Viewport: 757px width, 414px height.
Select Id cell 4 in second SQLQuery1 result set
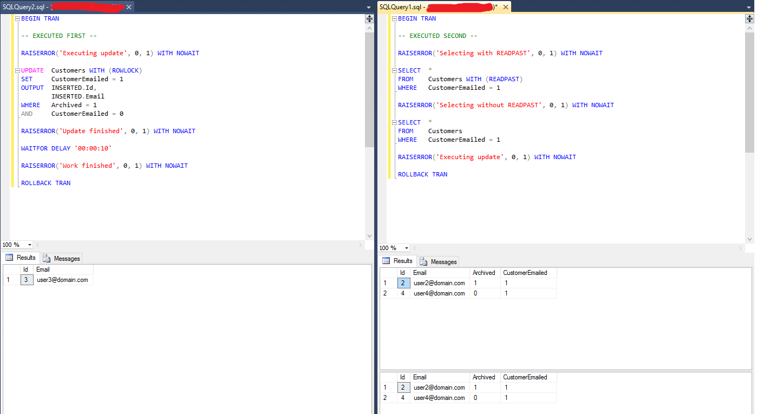(403, 398)
